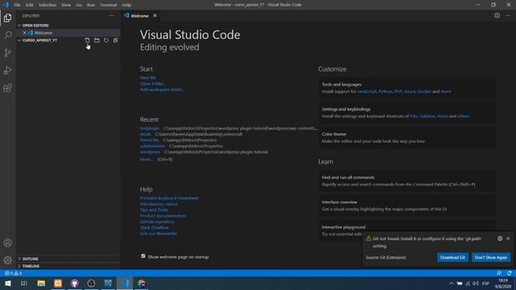Image resolution: width=516 pixels, height=290 pixels.
Task: Open Join our Newsletter link
Action: pyautogui.click(x=158, y=234)
